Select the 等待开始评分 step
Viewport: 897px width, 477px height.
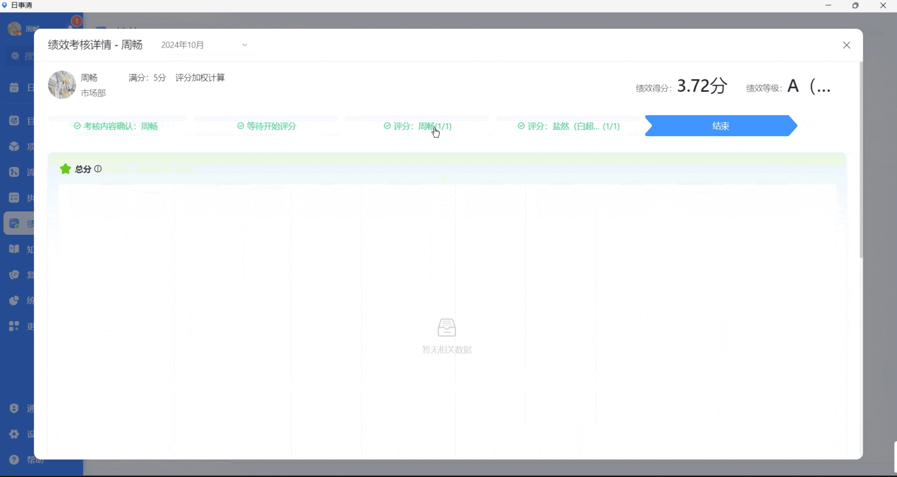(267, 126)
